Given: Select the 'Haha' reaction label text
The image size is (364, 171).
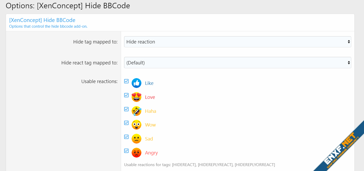Looking at the screenshot, I should pos(150,111).
